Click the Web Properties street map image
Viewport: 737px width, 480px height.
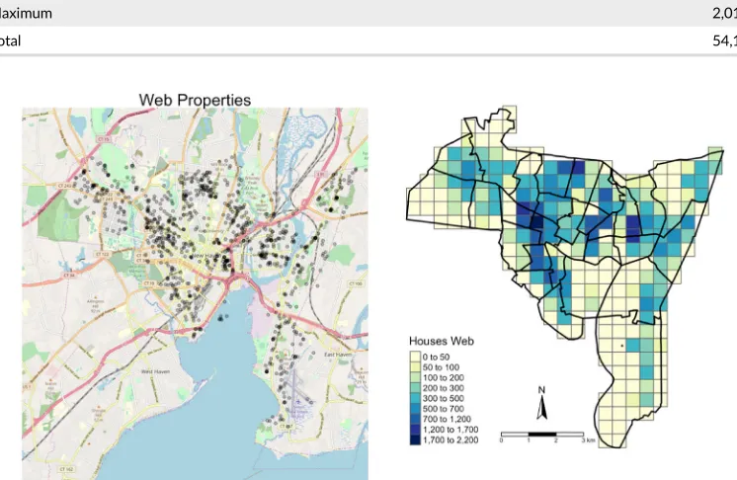point(195,294)
